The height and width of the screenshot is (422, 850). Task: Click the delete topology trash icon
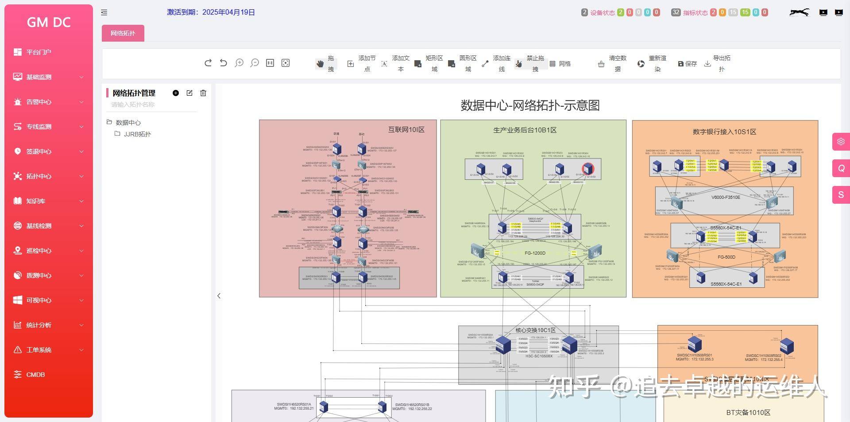click(x=203, y=93)
